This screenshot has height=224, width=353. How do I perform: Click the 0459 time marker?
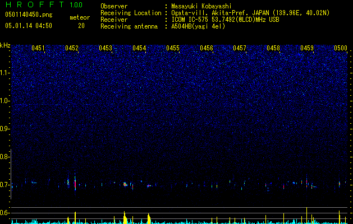[x=307, y=48]
